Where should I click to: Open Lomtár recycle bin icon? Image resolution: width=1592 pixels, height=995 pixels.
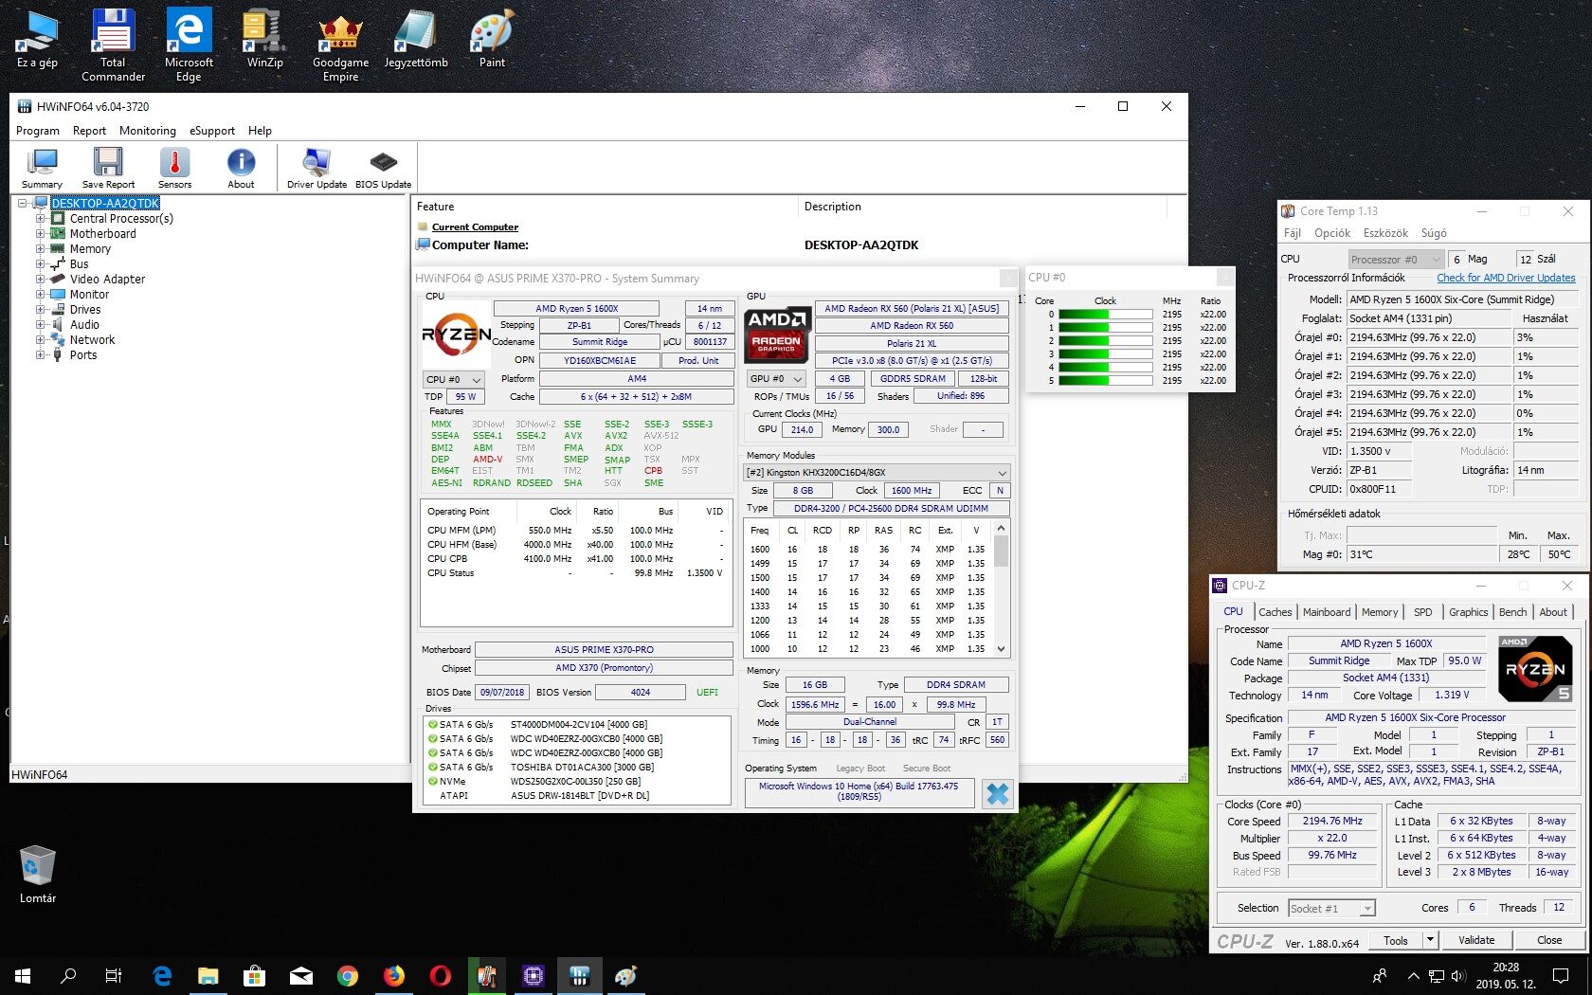pos(37,875)
